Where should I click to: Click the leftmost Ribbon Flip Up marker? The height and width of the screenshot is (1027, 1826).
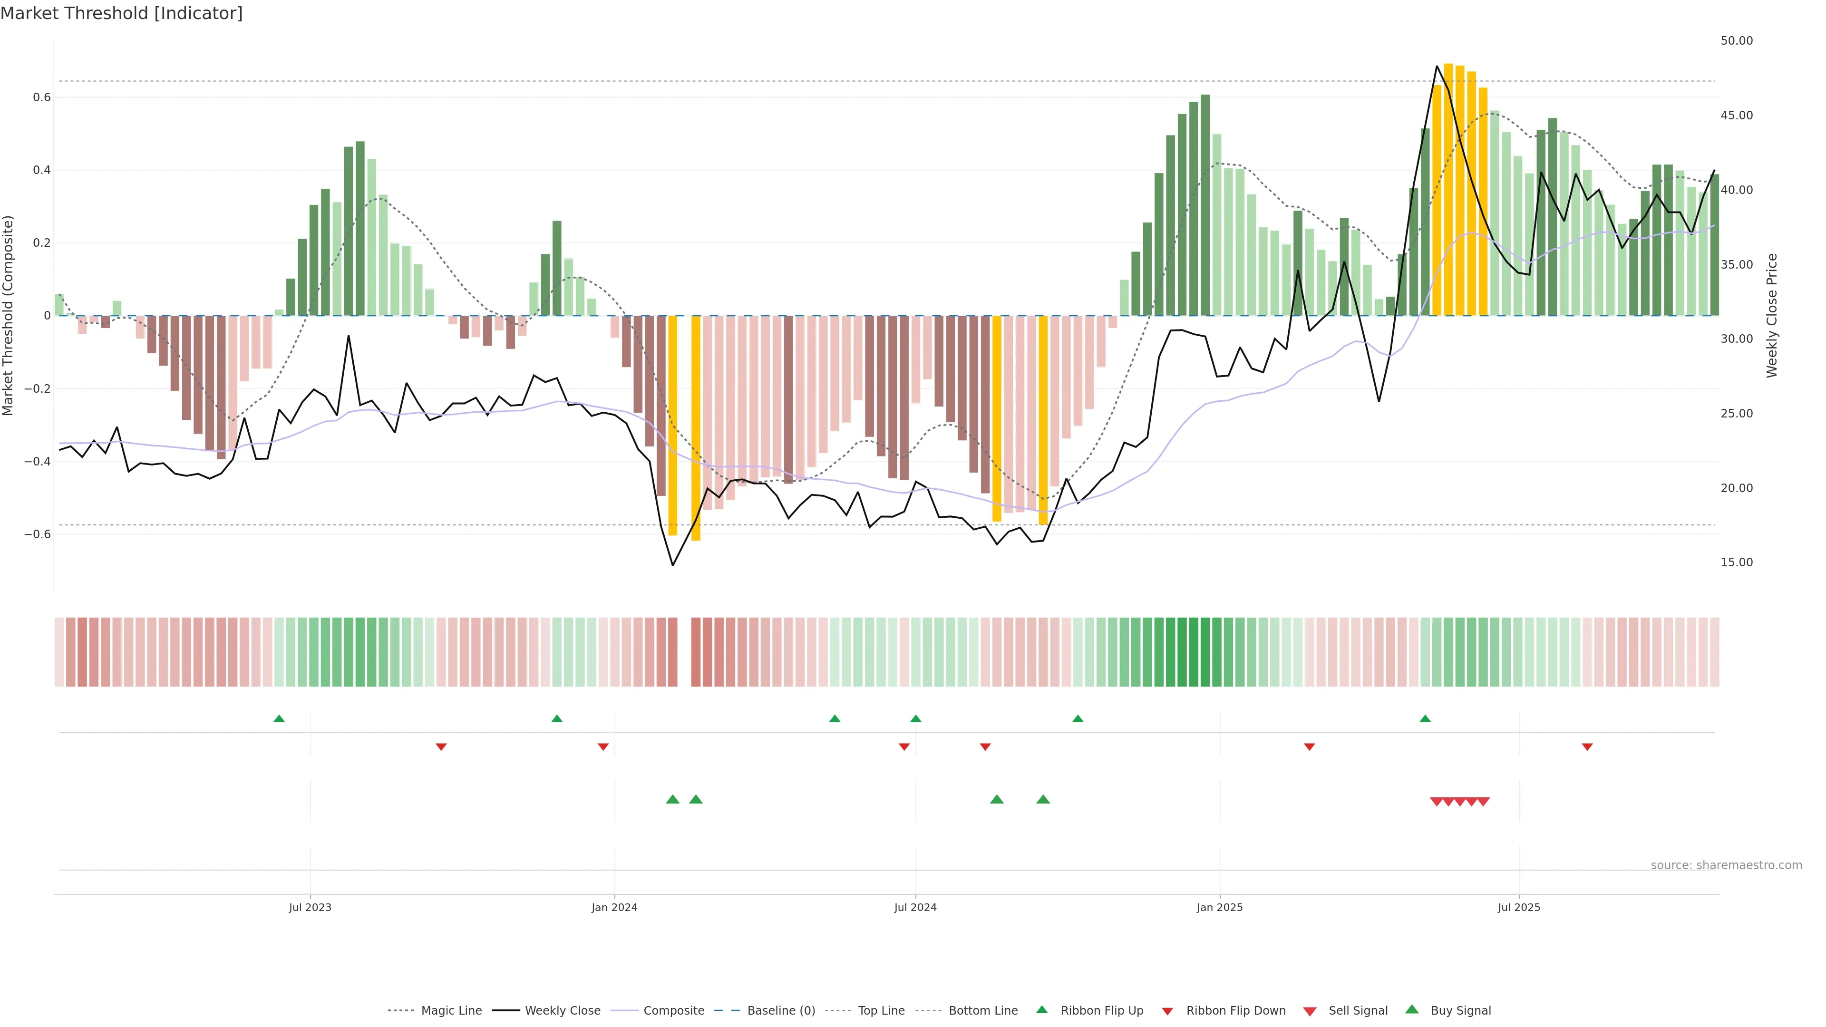click(x=279, y=719)
